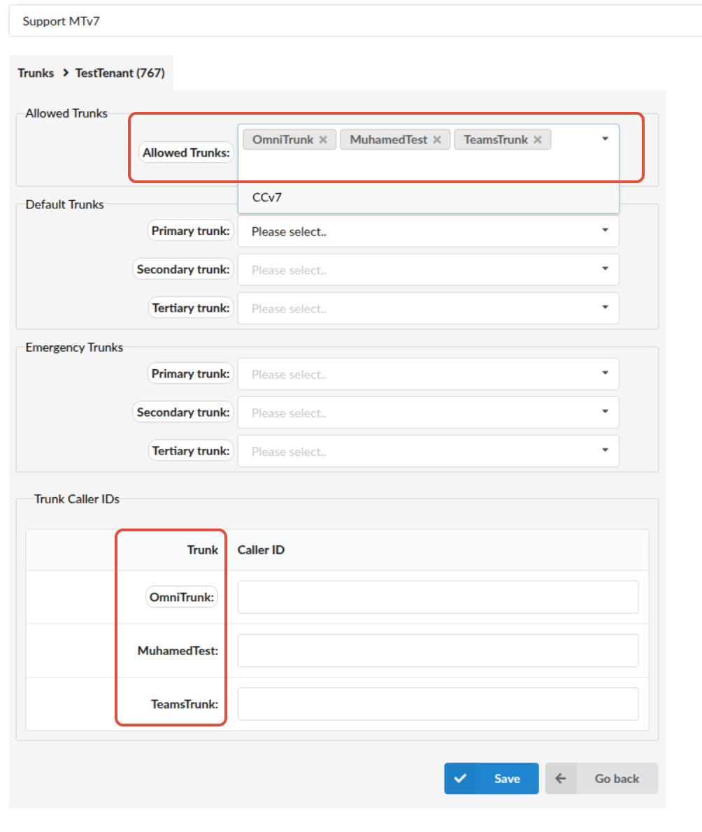Screen dimensions: 702x832
Task: Click the TeamsTrunk: row label
Action: (x=185, y=704)
